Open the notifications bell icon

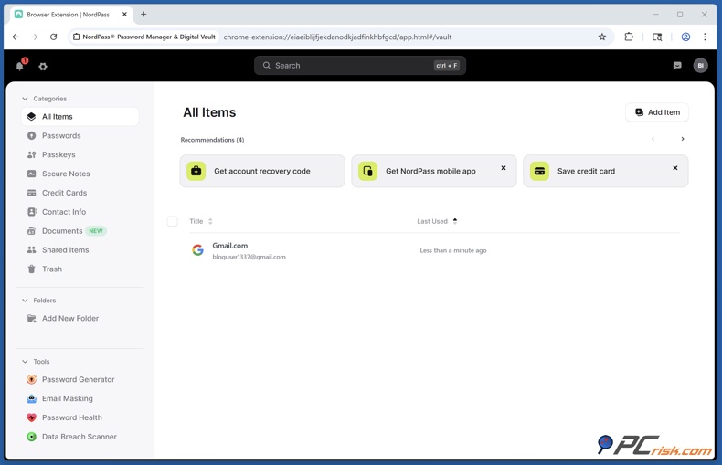point(20,66)
